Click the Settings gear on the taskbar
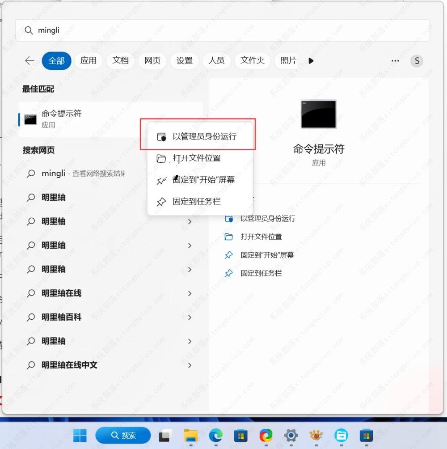The image size is (447, 449). tap(291, 435)
